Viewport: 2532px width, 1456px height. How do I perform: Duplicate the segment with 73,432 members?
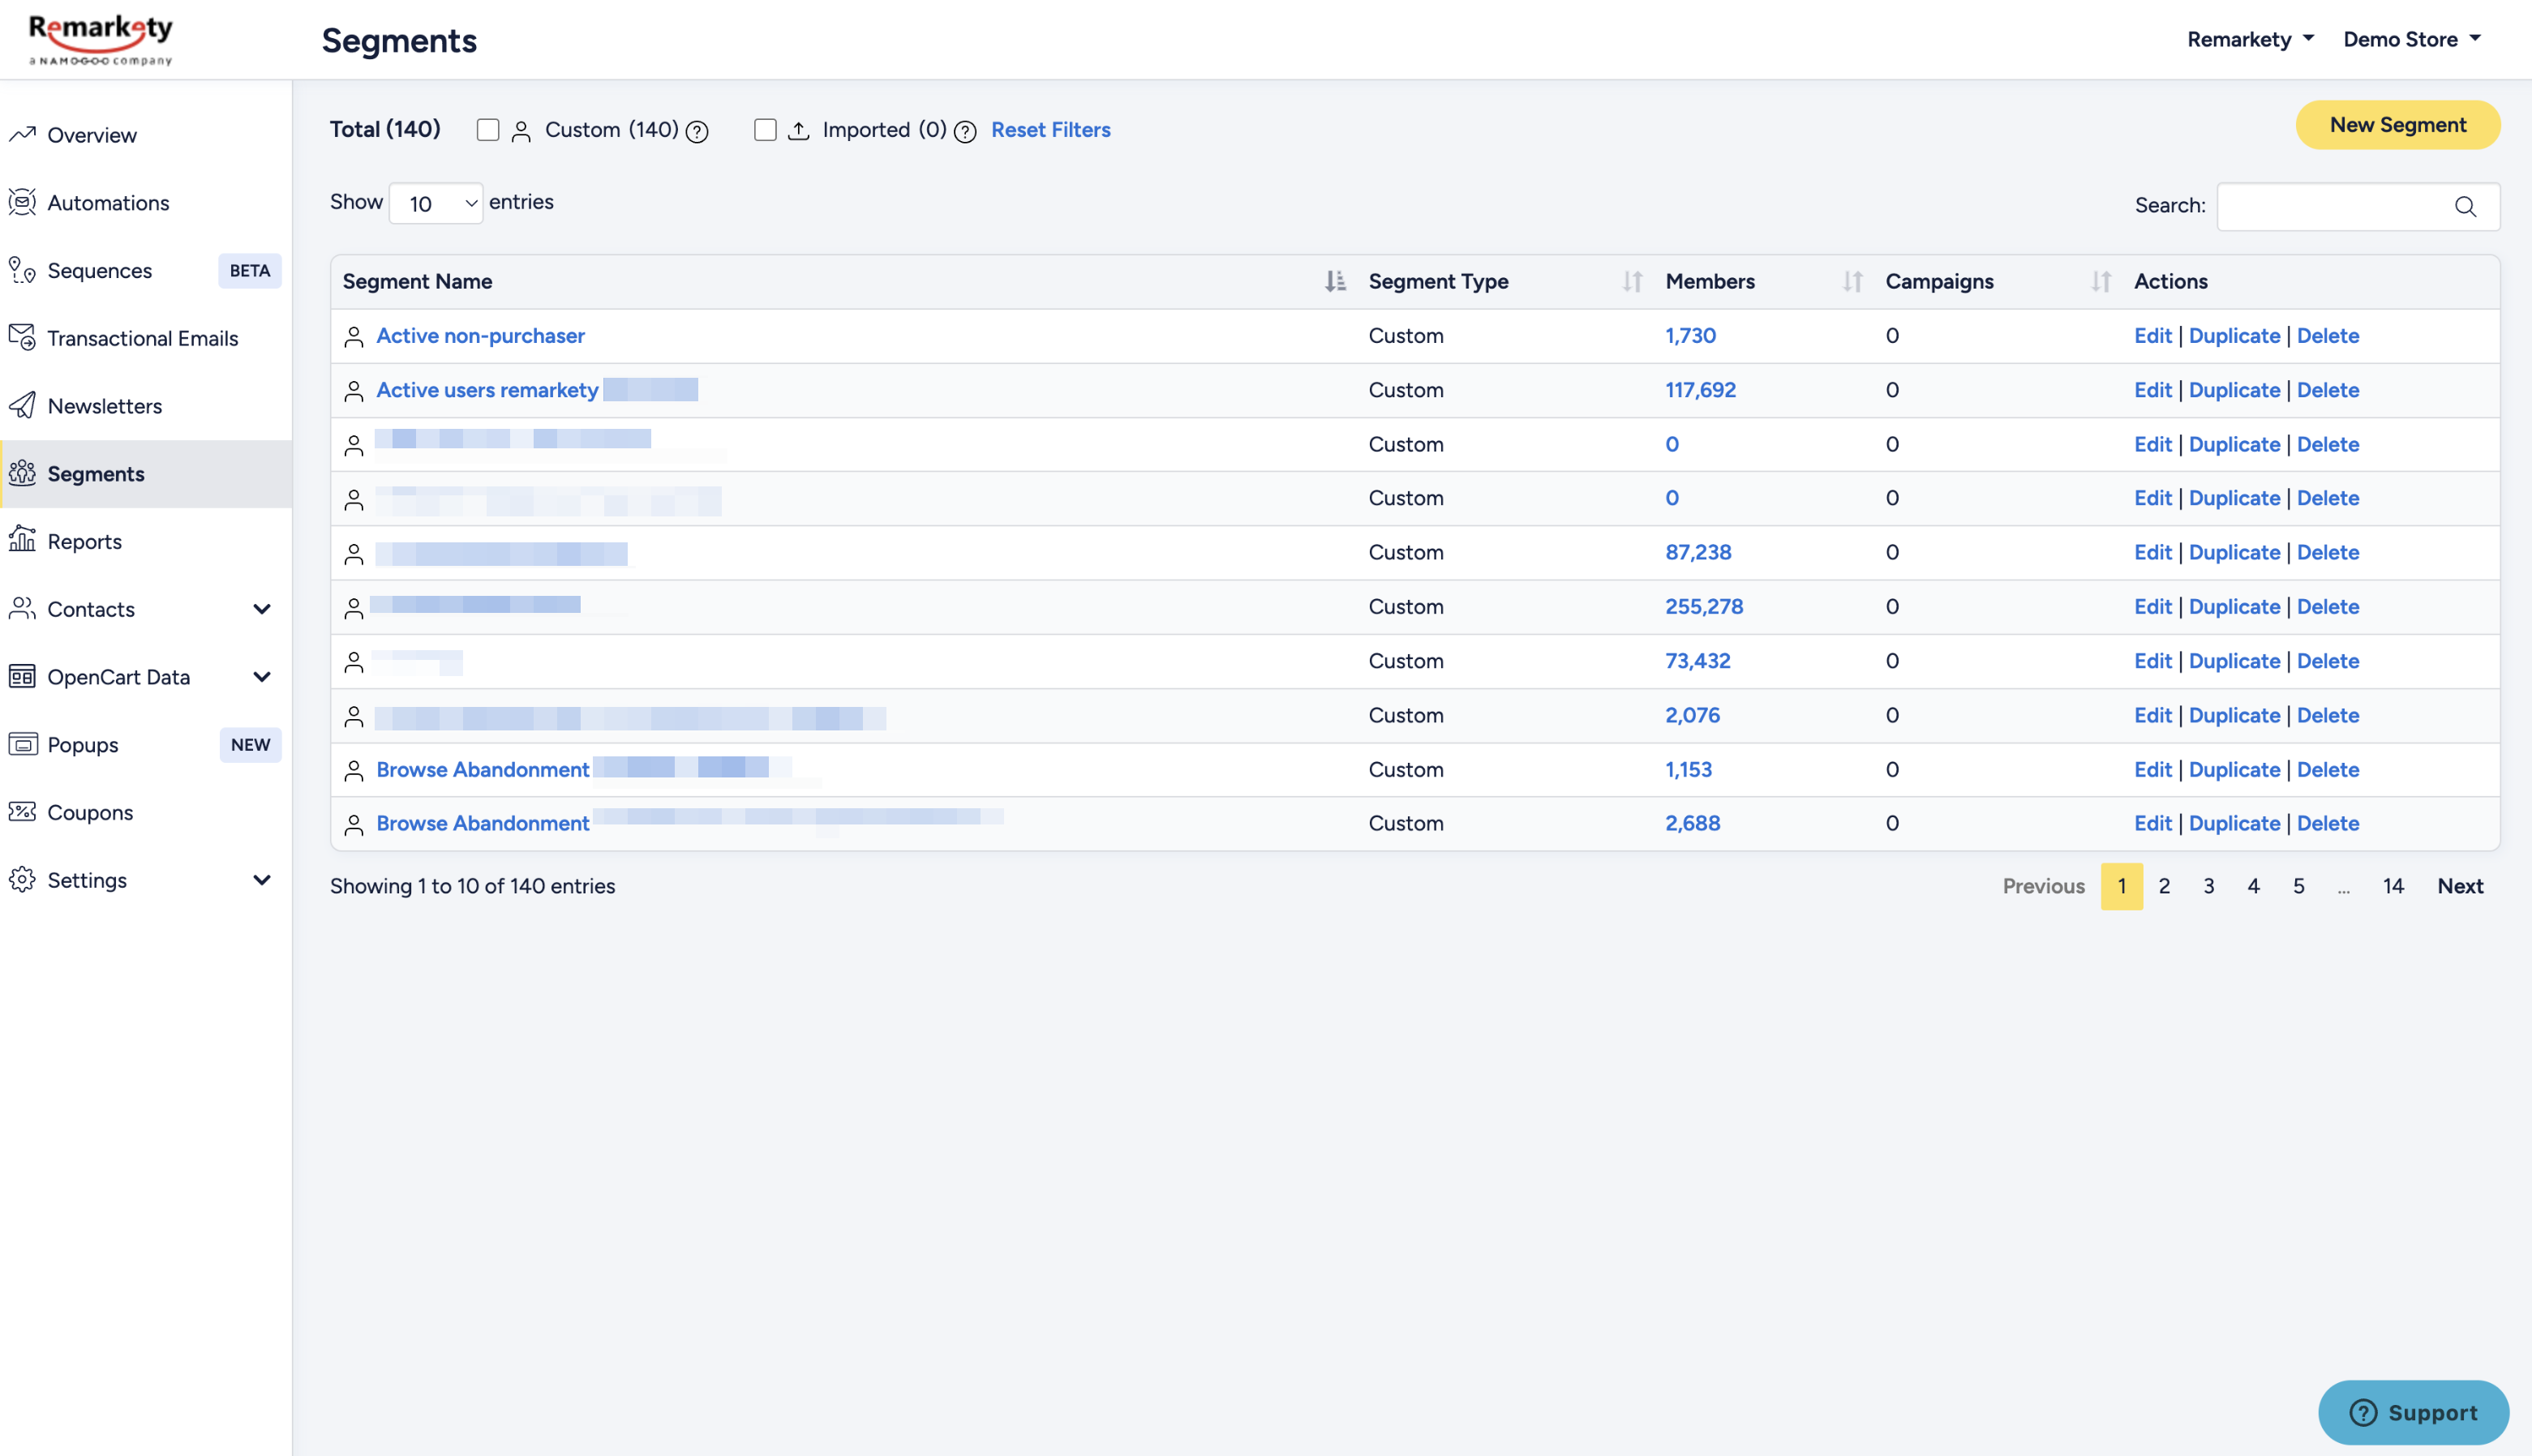tap(2234, 661)
